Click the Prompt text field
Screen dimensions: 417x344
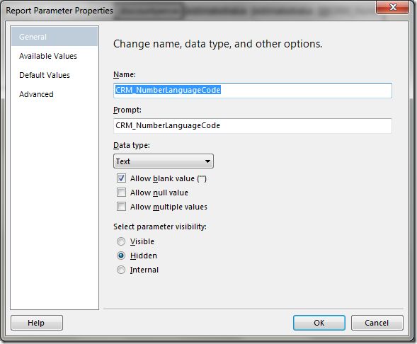pos(252,126)
